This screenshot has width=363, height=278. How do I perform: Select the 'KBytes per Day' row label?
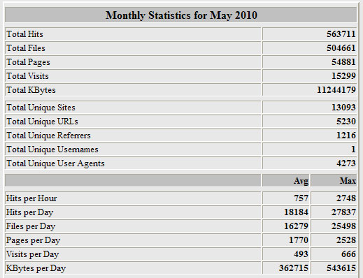tap(36, 268)
